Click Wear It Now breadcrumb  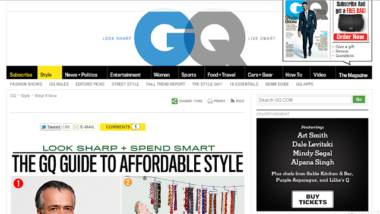(46, 96)
